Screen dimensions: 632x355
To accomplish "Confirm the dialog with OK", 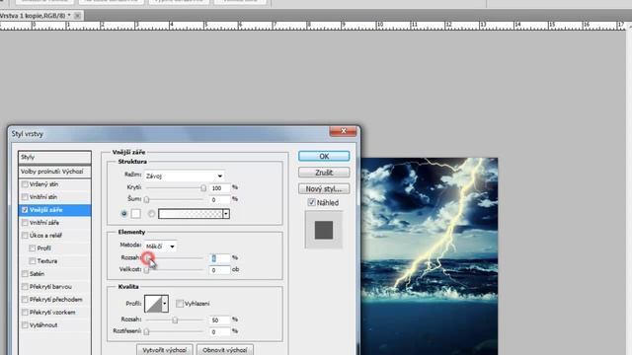I will tap(324, 156).
